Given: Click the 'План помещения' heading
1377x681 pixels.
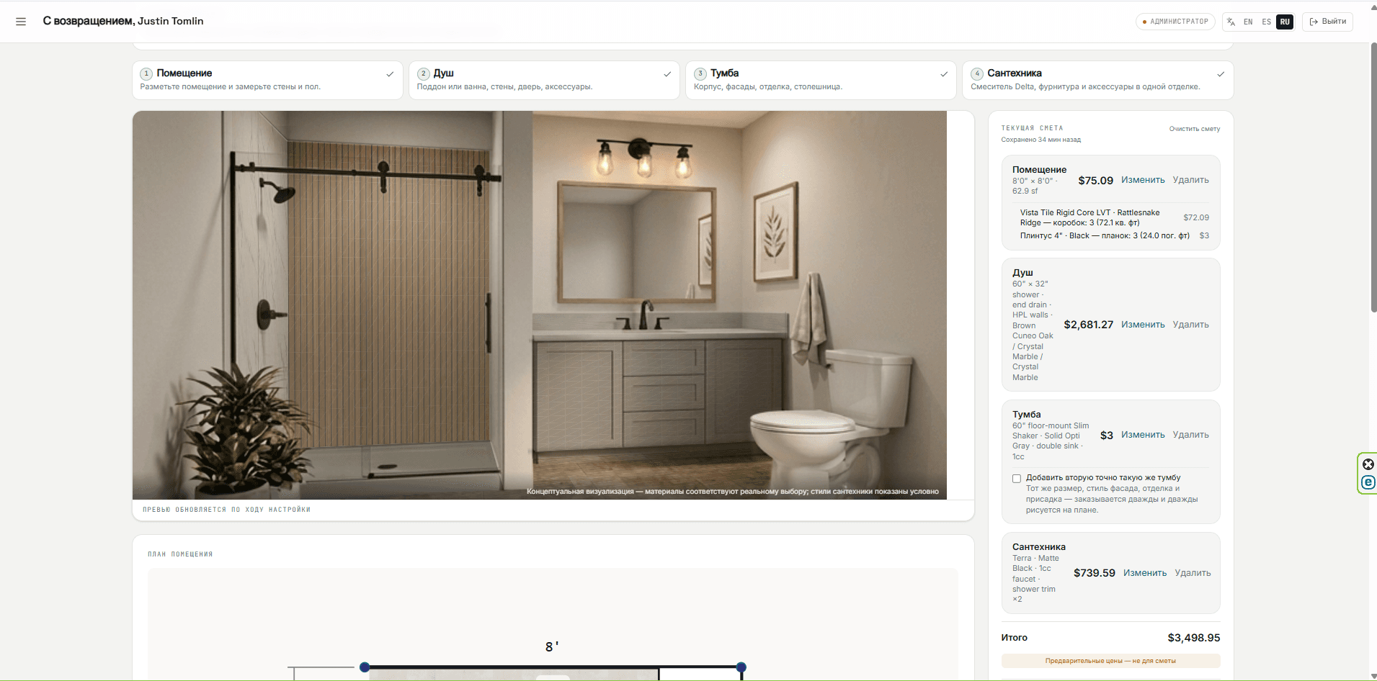Looking at the screenshot, I should (x=180, y=554).
